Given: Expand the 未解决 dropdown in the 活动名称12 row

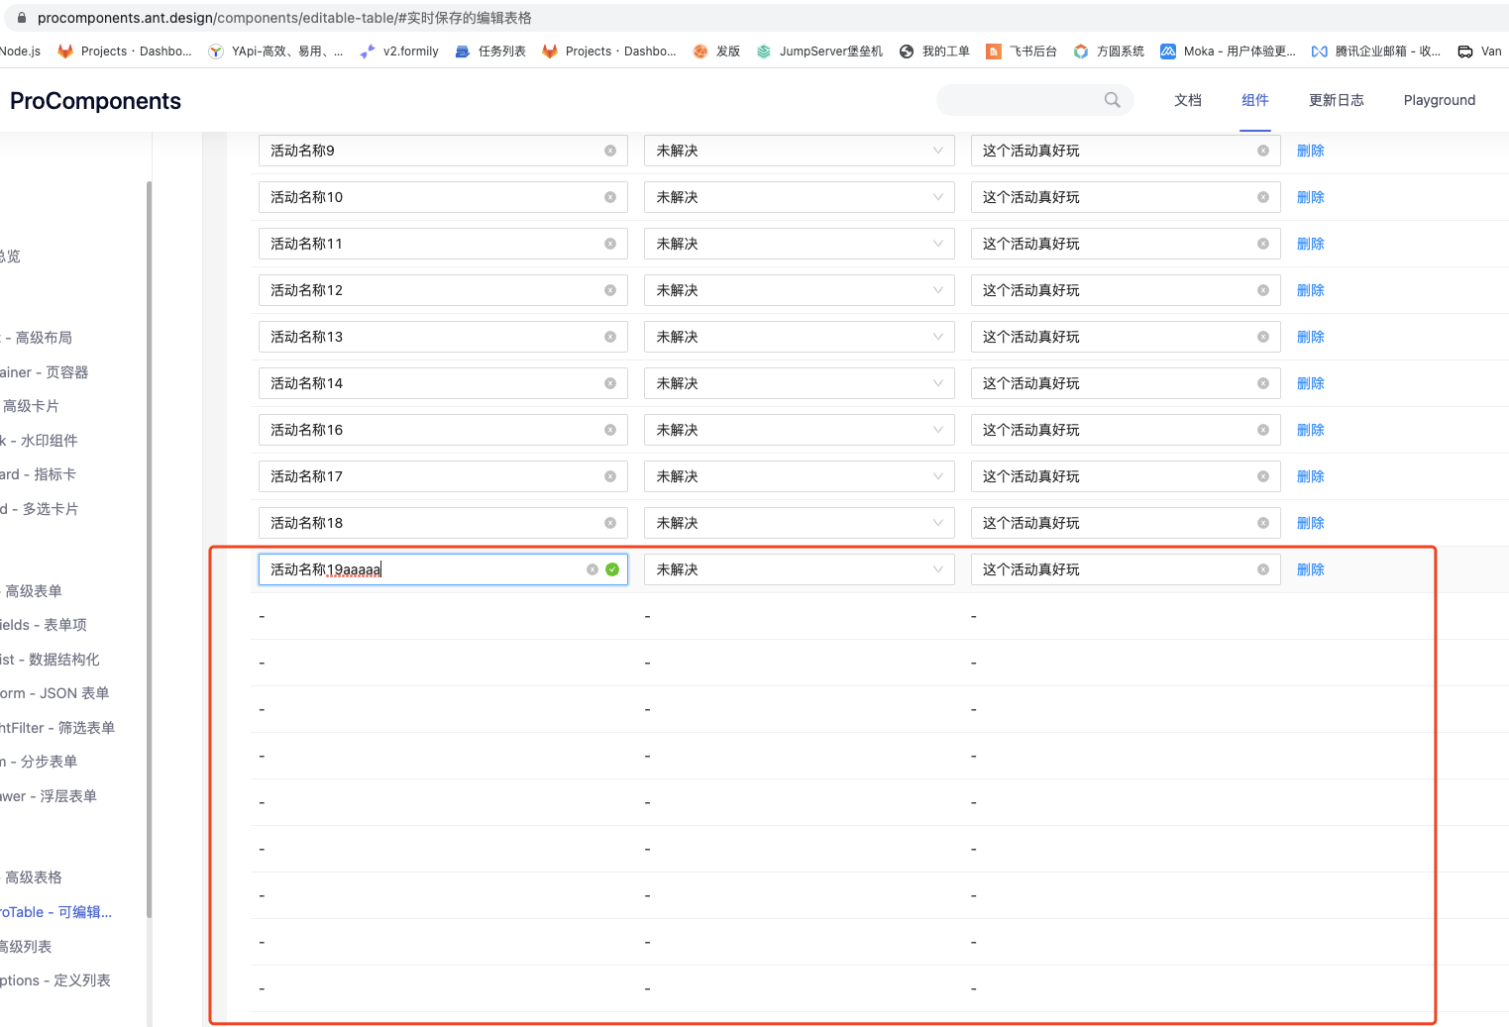Looking at the screenshot, I should pyautogui.click(x=937, y=289).
